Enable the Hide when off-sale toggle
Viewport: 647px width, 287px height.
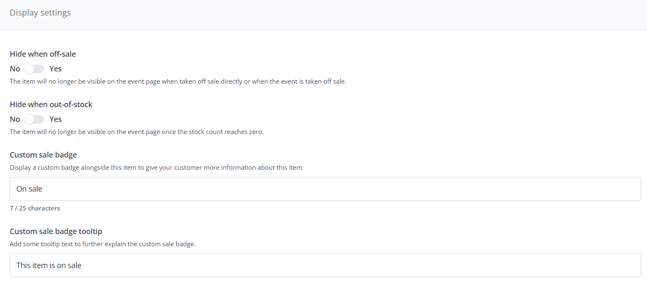pos(34,69)
